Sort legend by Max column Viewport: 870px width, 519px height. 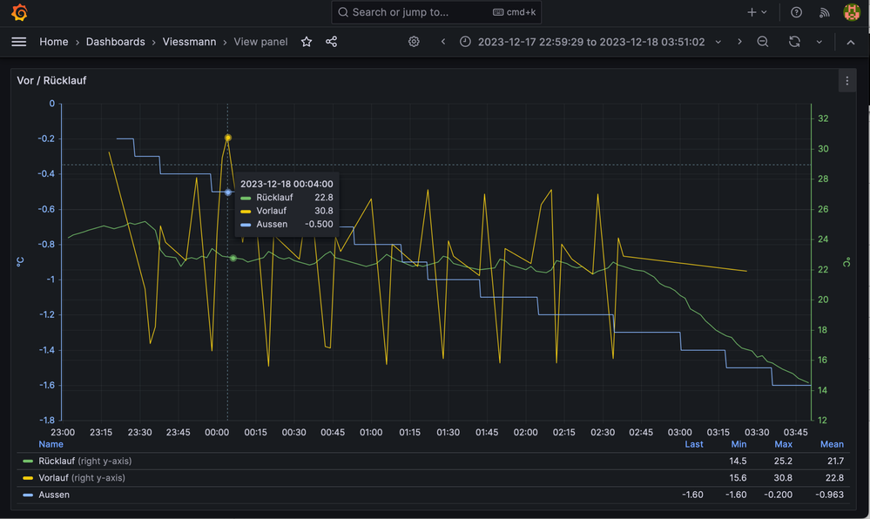[x=784, y=444]
